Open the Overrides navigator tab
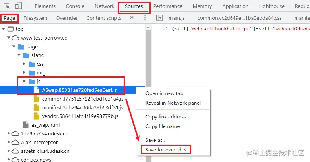 point(67,18)
